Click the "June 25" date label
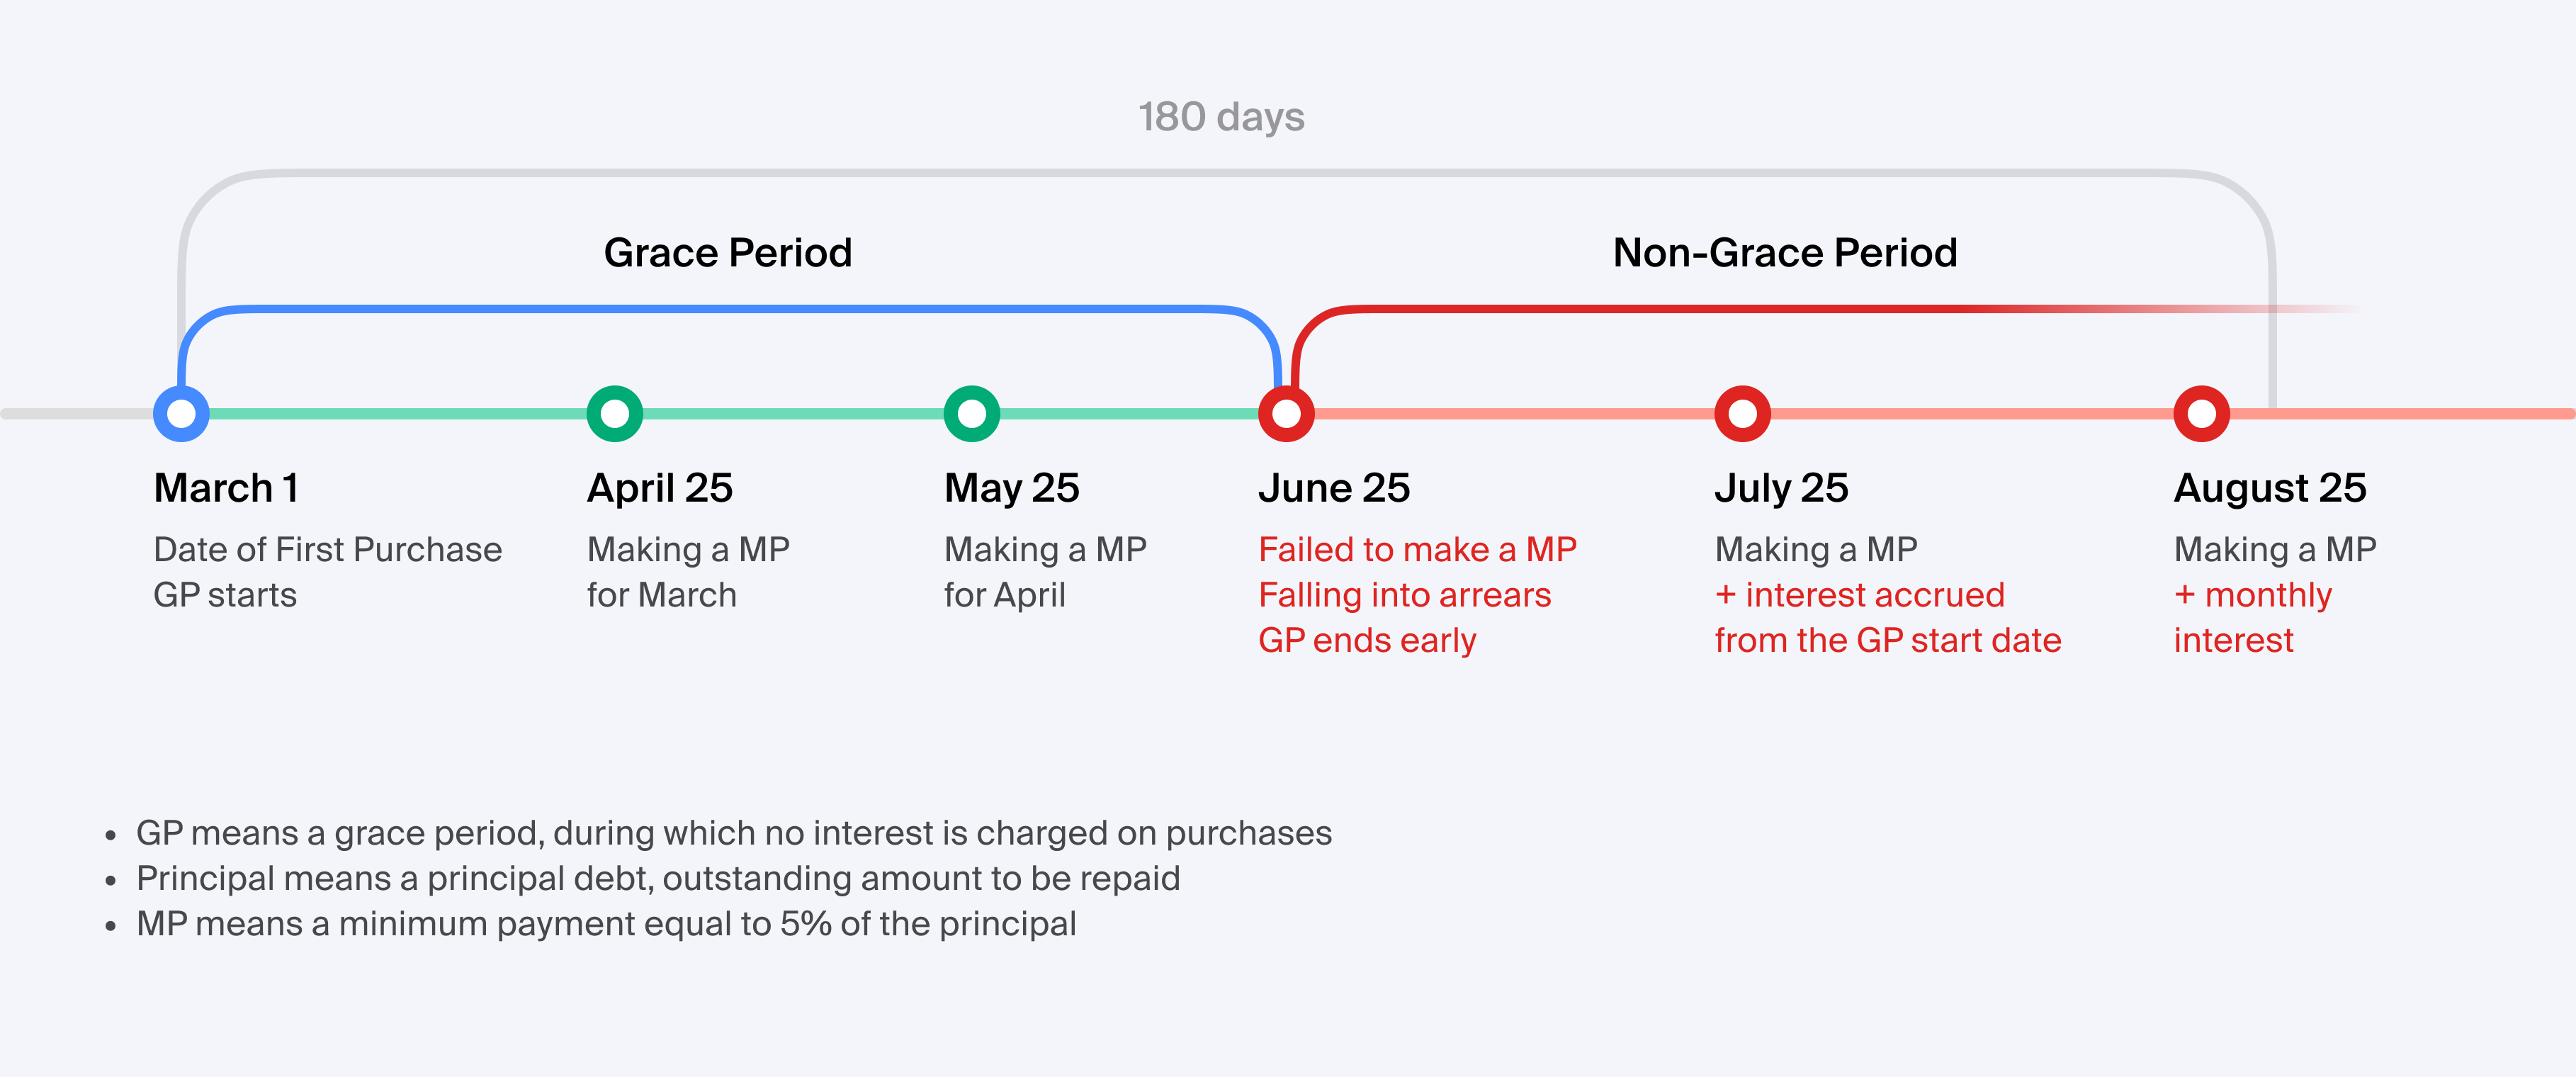 coord(1333,488)
